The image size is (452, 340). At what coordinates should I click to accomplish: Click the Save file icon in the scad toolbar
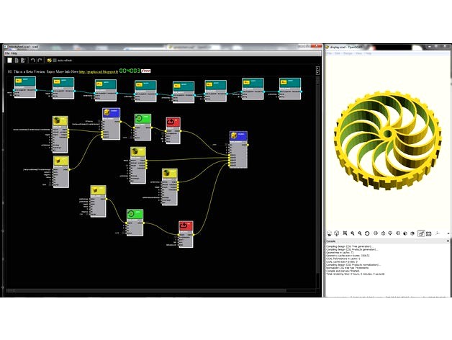pyautogui.click(x=23, y=60)
